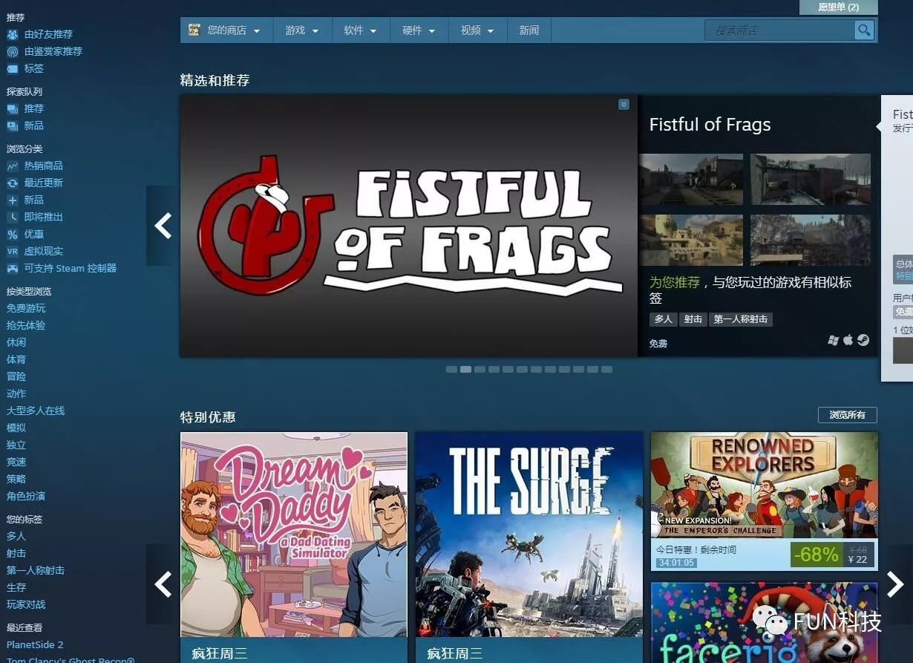The width and height of the screenshot is (913, 663).
Task: Click the tags icon beside 标签
Action: [x=12, y=68]
